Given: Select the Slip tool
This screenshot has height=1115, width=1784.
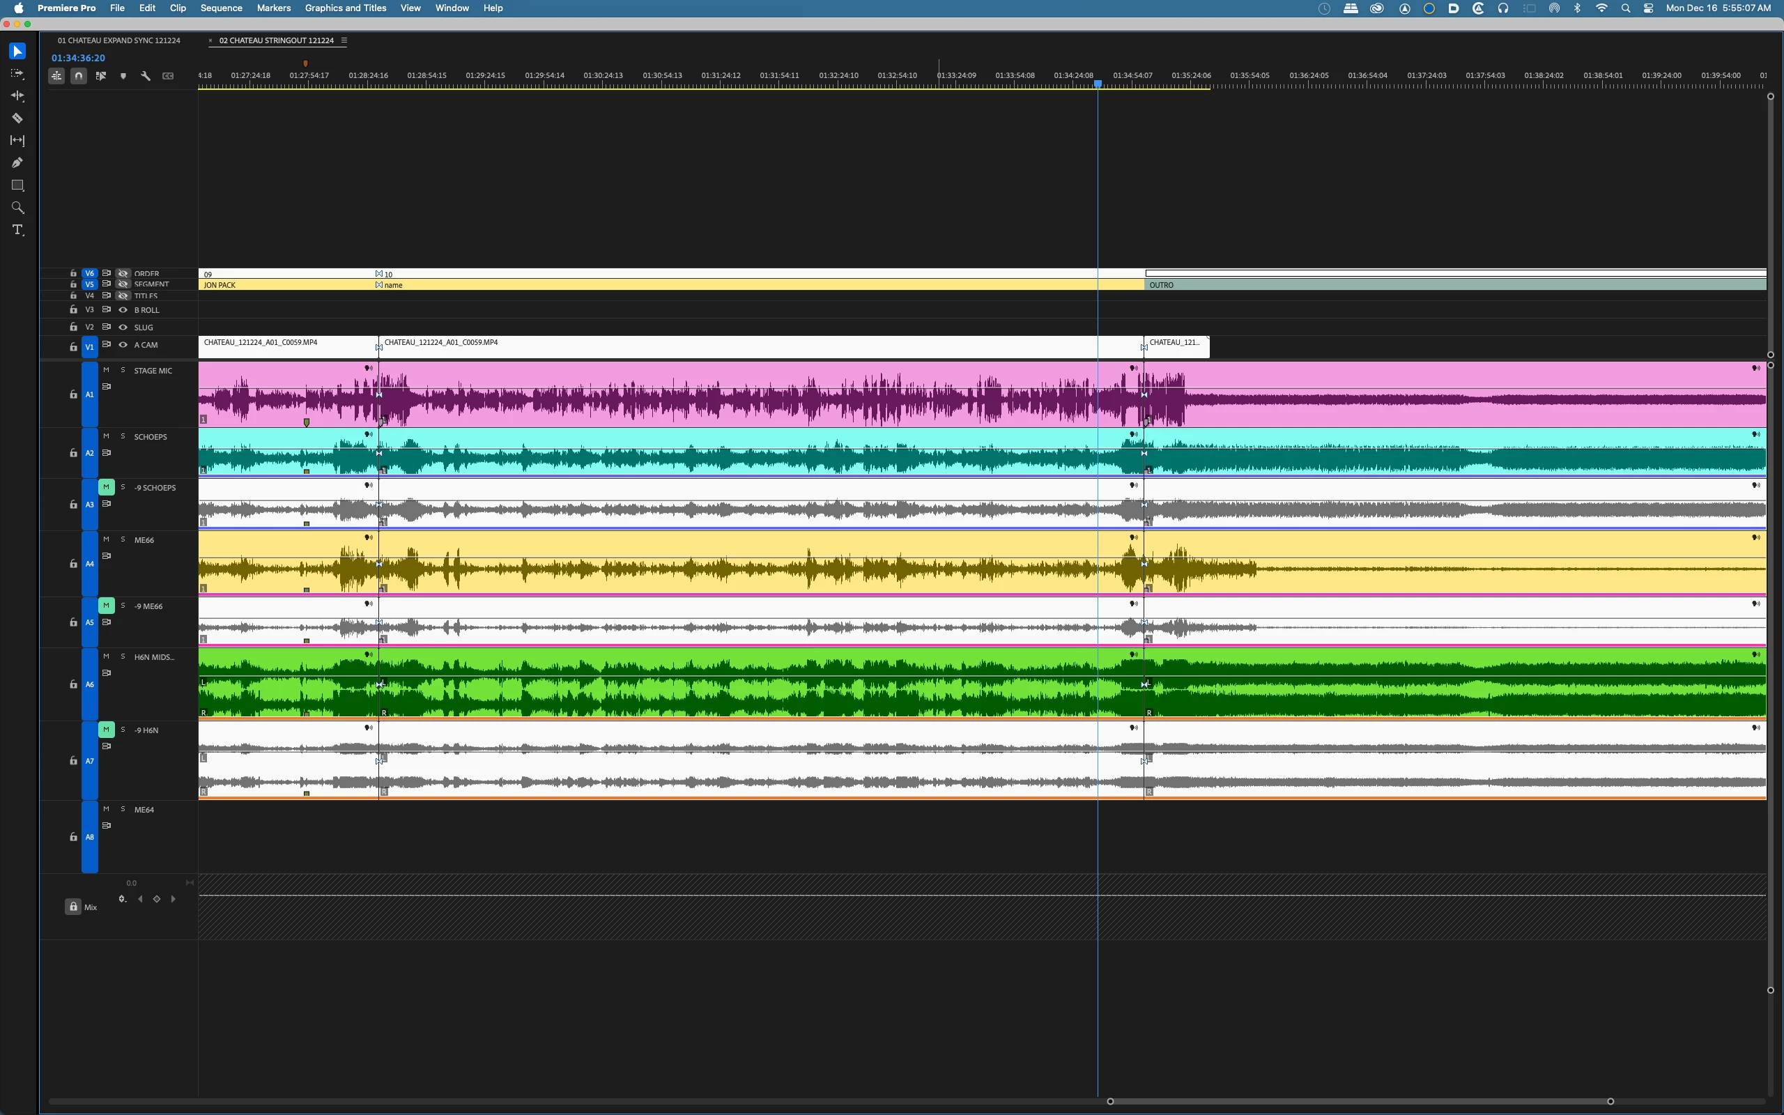Looking at the screenshot, I should click(x=17, y=140).
